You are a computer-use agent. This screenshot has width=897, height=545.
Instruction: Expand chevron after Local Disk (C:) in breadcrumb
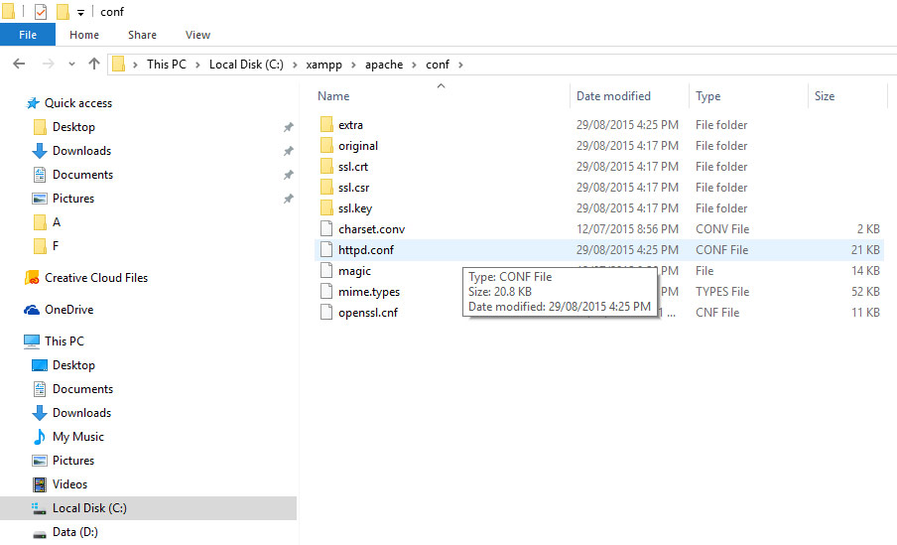(295, 65)
